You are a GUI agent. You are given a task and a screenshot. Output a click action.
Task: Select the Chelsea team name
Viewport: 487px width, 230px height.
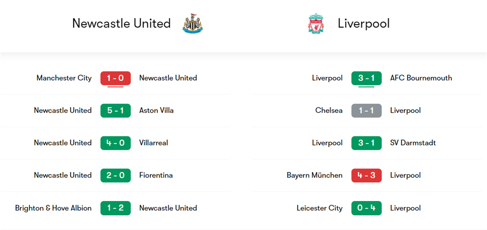click(329, 110)
